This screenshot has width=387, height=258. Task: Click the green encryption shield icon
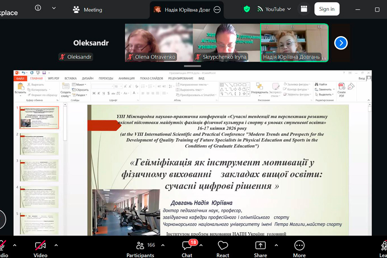[x=246, y=9]
